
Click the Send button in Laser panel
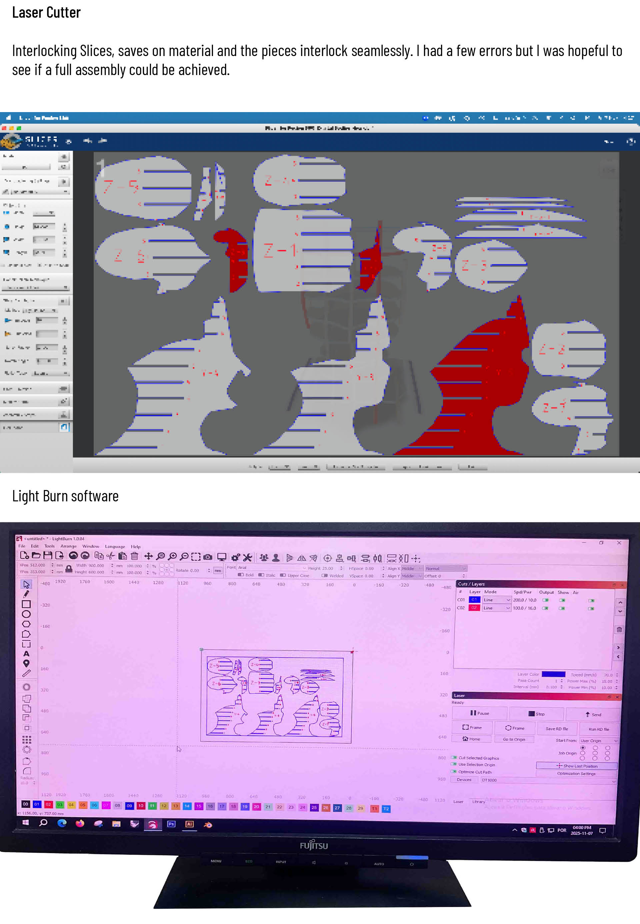point(593,715)
